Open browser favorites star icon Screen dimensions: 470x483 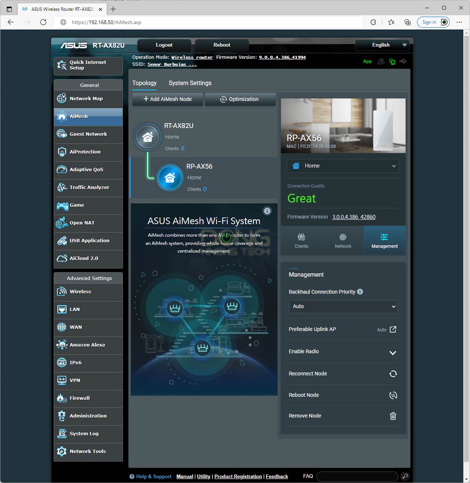point(391,22)
